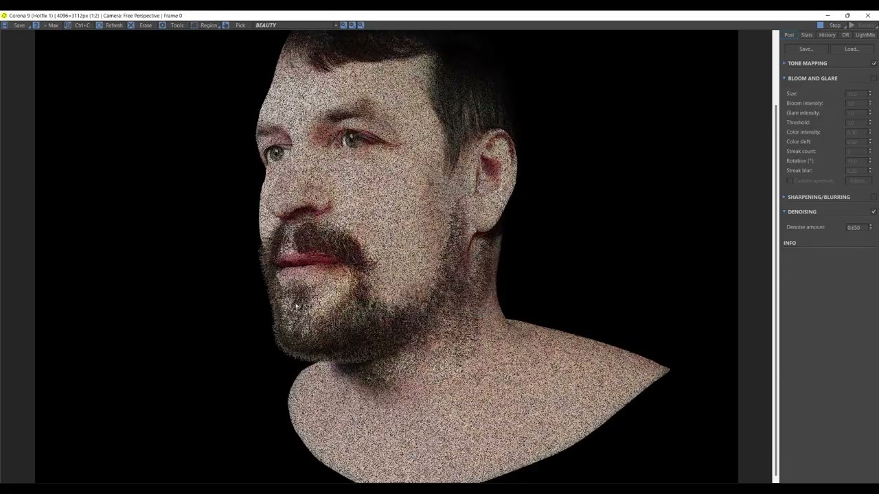Expand the Sharpening/Blurring section

(x=784, y=197)
